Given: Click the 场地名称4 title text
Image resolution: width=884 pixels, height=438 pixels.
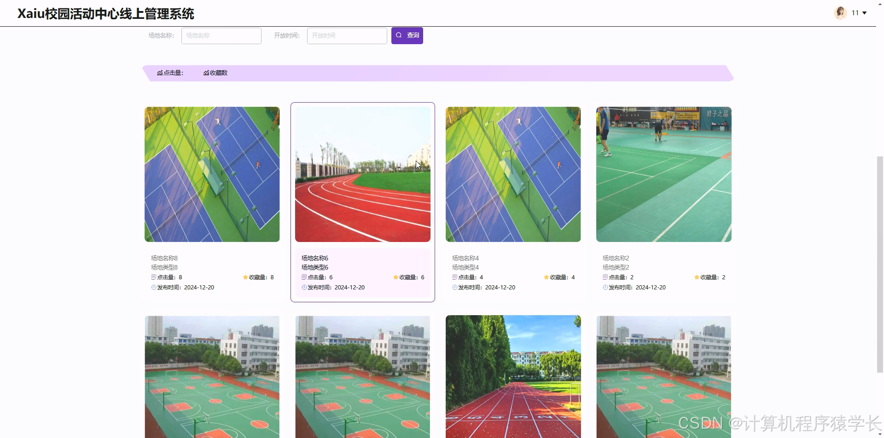Looking at the screenshot, I should [465, 258].
